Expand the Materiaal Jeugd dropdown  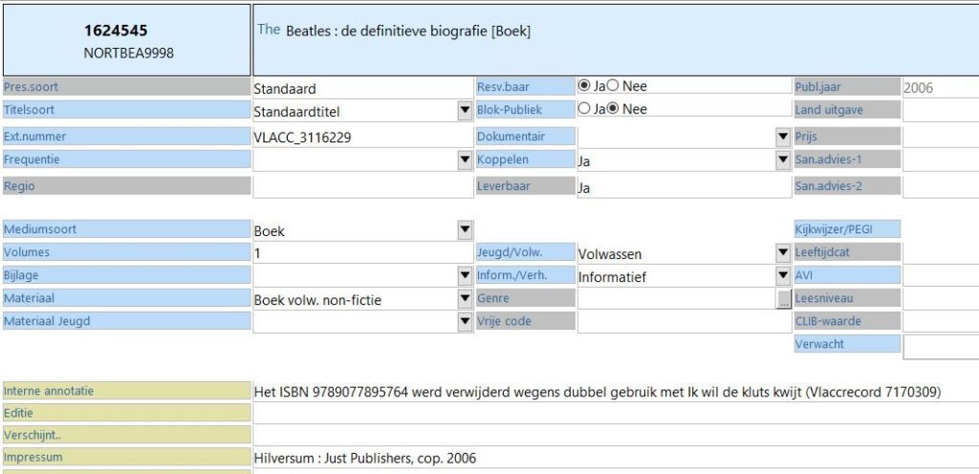point(465,322)
